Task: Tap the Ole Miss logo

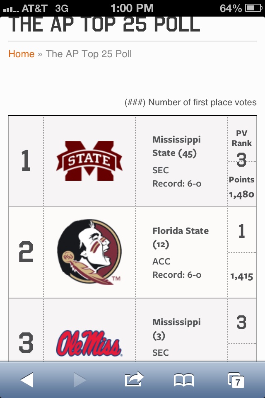Action: 89,343
